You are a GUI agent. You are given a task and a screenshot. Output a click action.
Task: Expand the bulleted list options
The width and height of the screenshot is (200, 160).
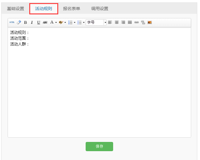[x=84, y=22]
